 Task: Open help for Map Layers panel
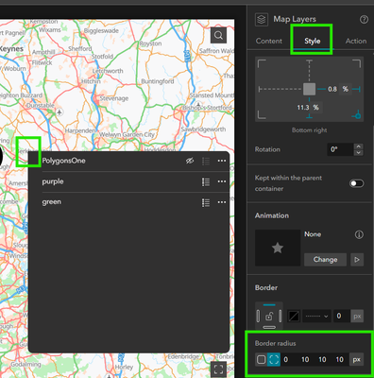click(364, 20)
